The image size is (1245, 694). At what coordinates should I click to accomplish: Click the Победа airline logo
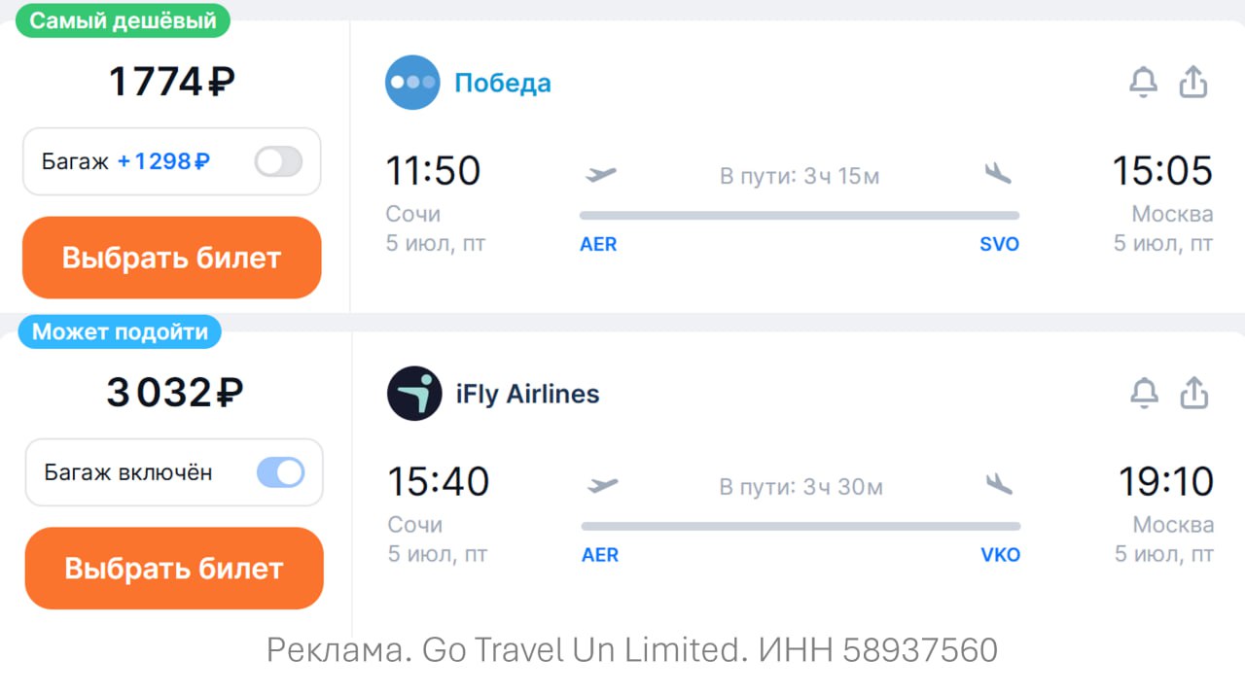coord(412,83)
